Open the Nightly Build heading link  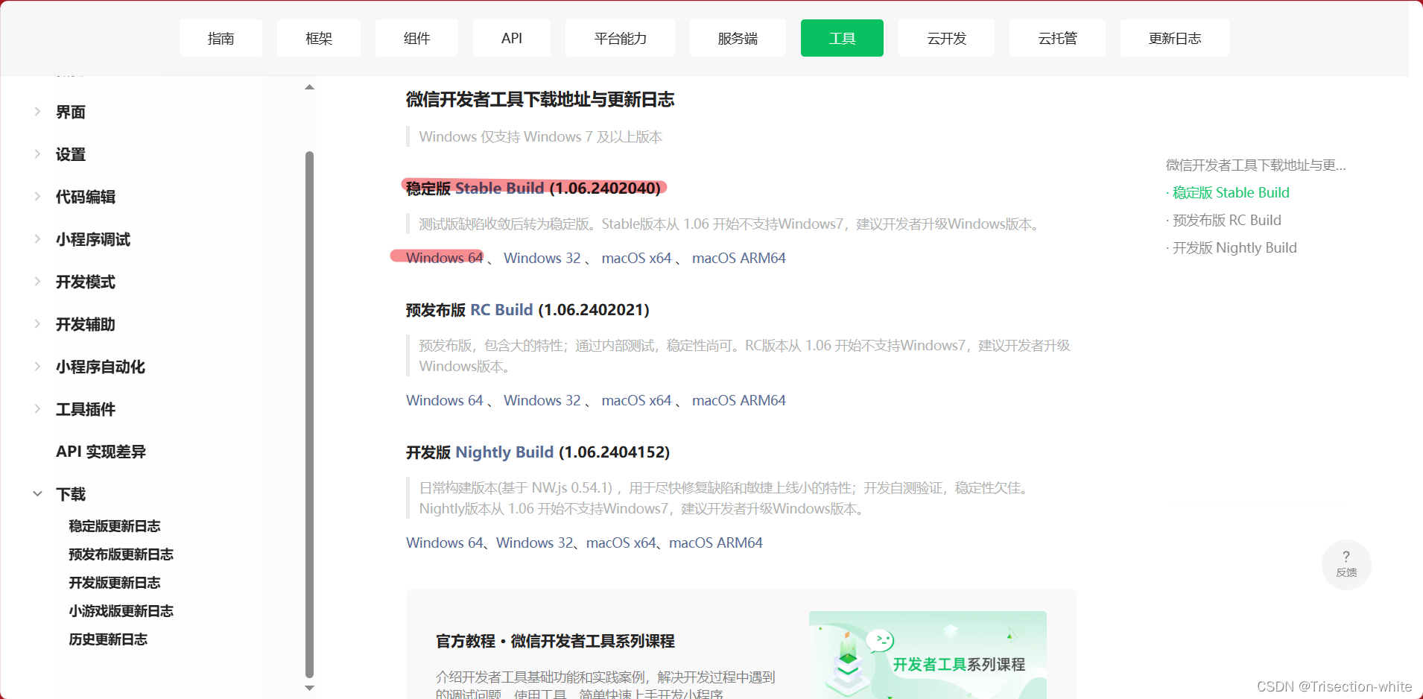(504, 452)
